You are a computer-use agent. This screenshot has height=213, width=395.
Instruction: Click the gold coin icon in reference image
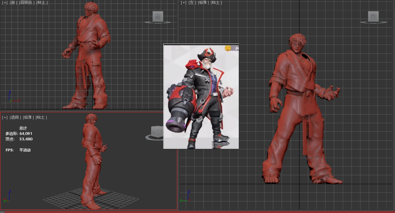point(228,48)
